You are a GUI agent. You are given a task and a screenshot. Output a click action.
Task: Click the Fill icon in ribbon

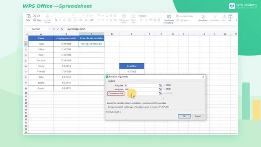tap(230, 16)
